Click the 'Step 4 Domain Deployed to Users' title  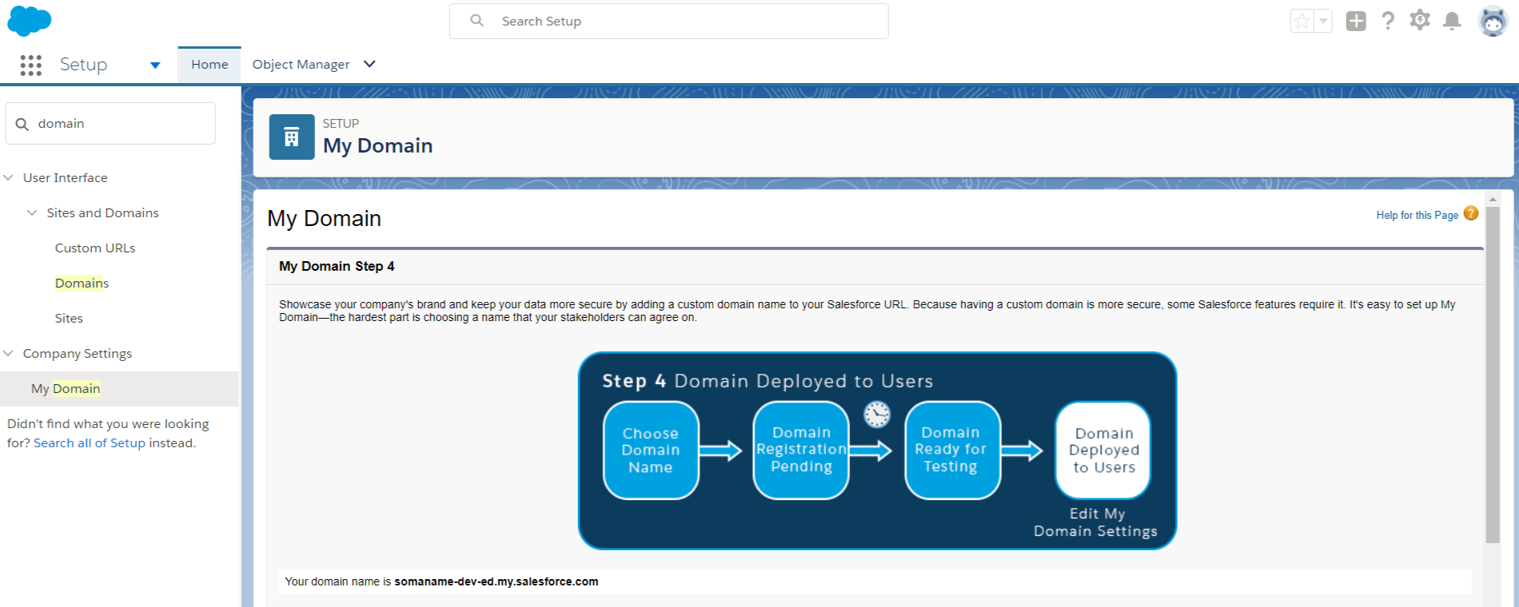pos(767,381)
